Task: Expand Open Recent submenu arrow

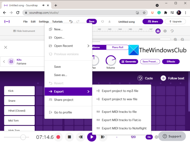Action: coord(88,46)
